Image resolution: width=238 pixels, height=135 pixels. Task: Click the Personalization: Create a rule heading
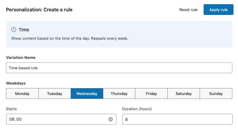(x=39, y=10)
